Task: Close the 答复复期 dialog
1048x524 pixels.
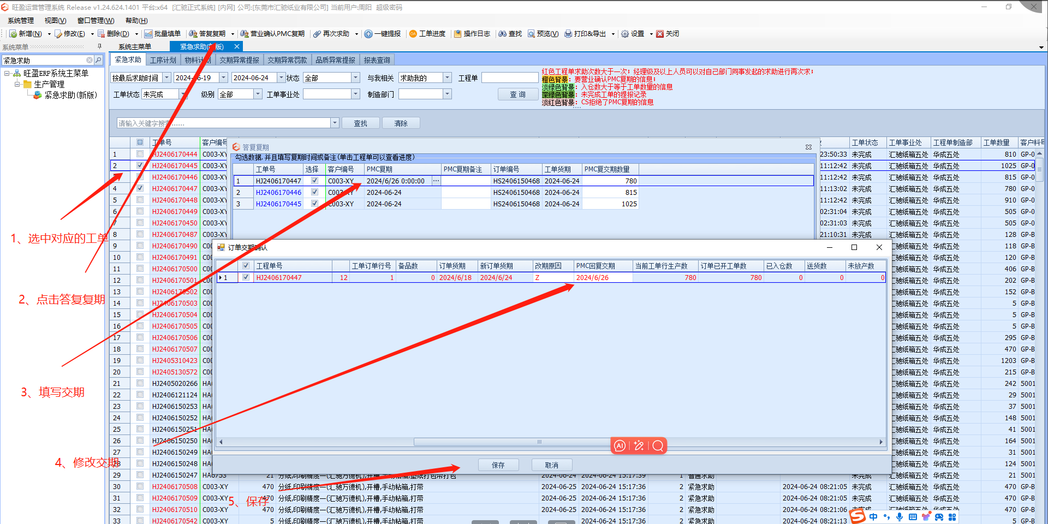Action: point(808,147)
